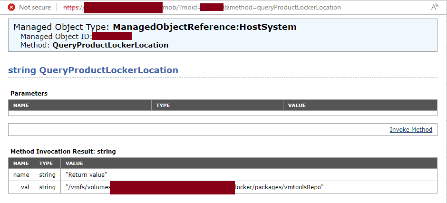Viewport: 447px width, 203px height.
Task: Click the Read aloud icon in address bar
Action: (x=434, y=8)
